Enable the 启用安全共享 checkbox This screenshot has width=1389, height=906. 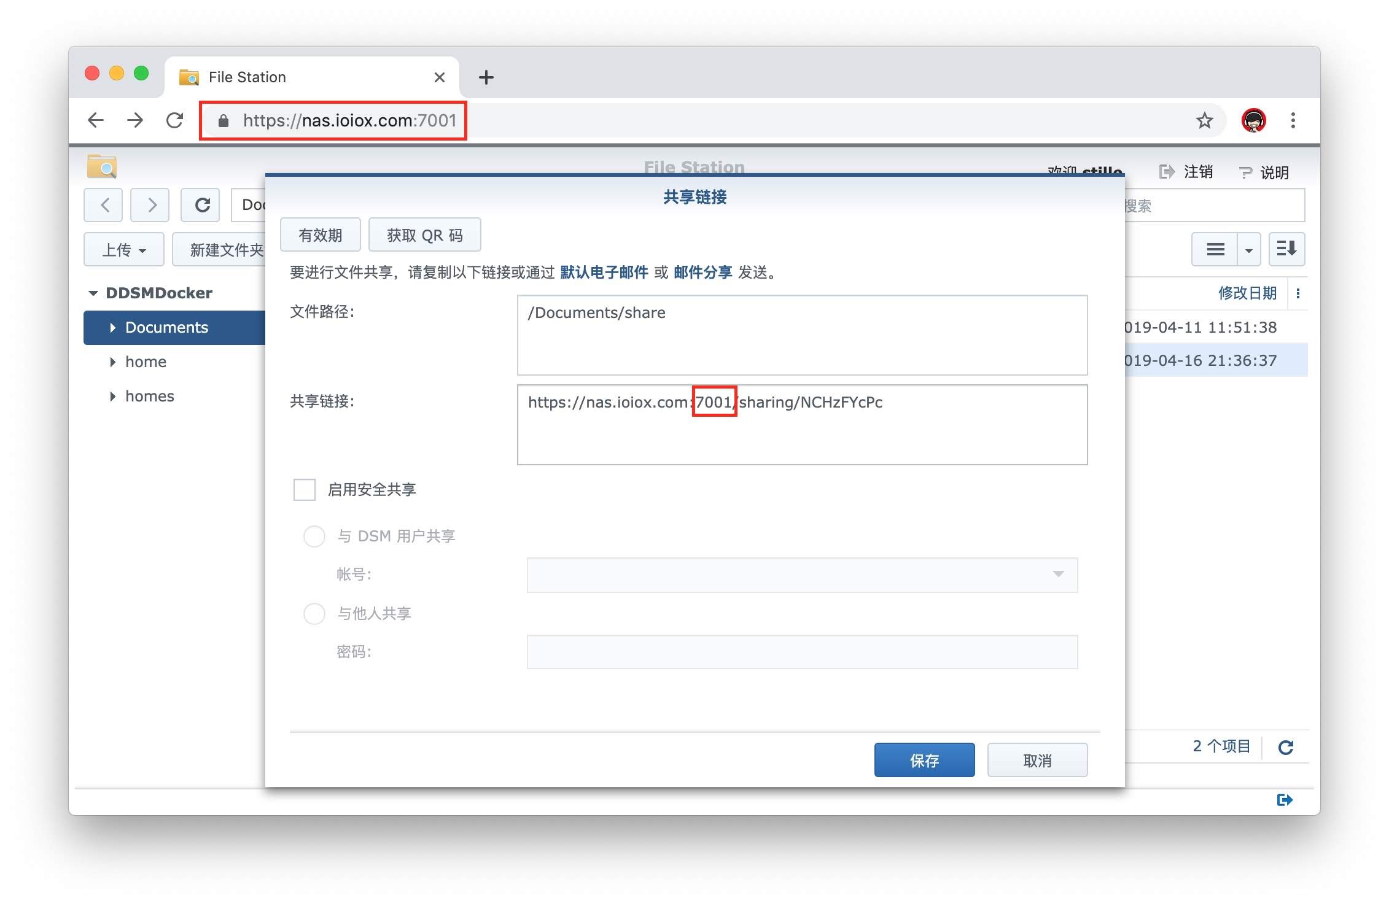click(305, 490)
